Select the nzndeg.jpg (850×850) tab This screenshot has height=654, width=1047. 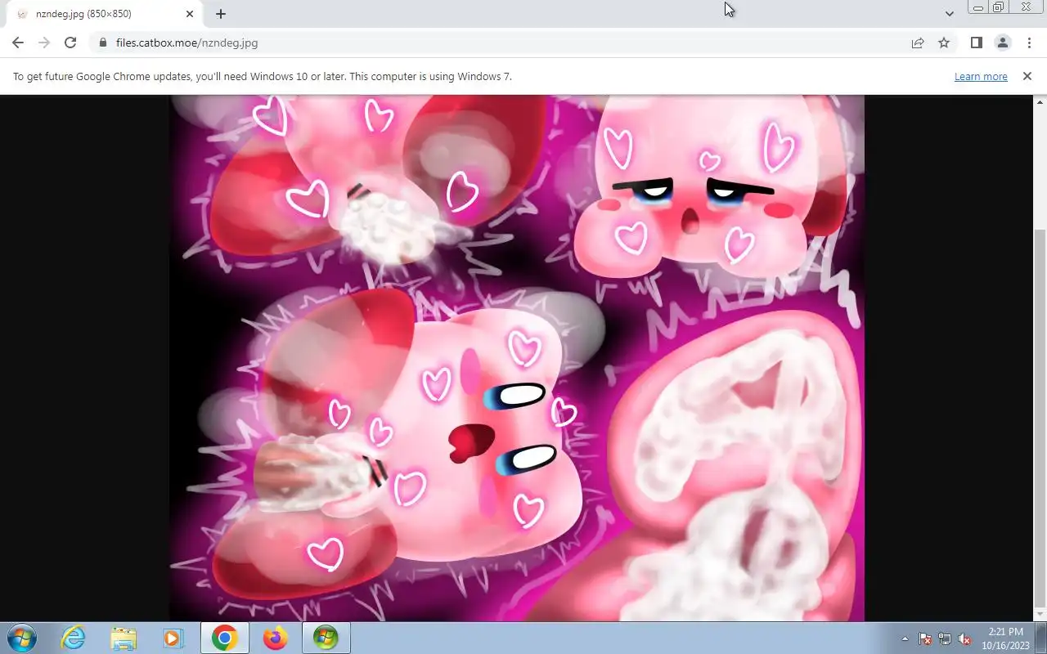(104, 14)
